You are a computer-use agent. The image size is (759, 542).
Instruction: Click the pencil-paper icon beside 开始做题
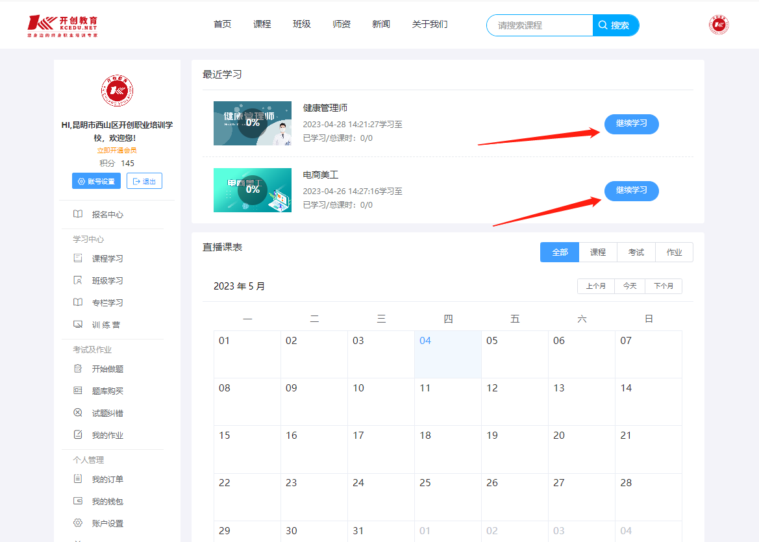click(77, 368)
